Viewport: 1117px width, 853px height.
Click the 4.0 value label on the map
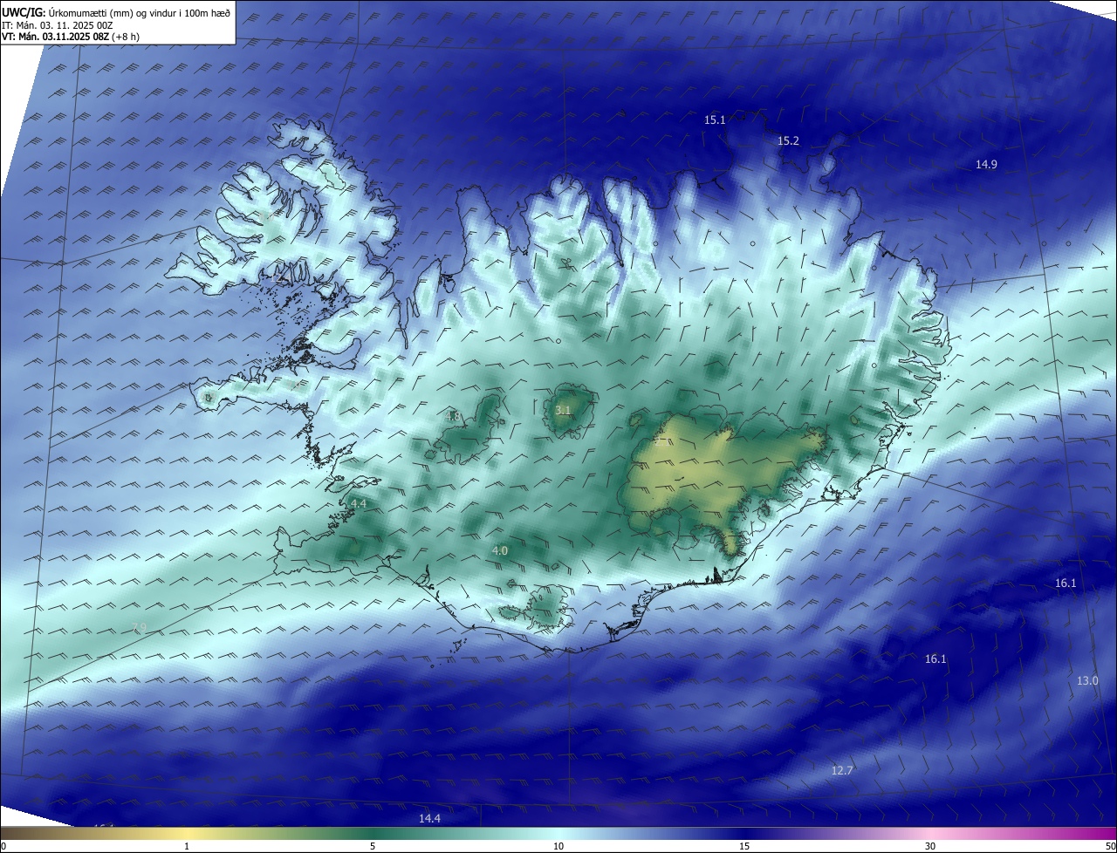point(500,550)
